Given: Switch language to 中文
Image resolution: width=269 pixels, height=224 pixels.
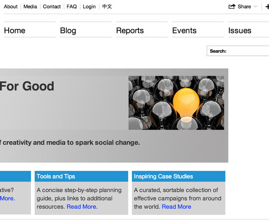Looking at the screenshot, I should click(x=107, y=7).
